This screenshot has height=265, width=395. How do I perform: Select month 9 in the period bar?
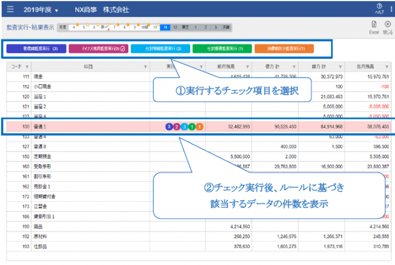click(135, 27)
